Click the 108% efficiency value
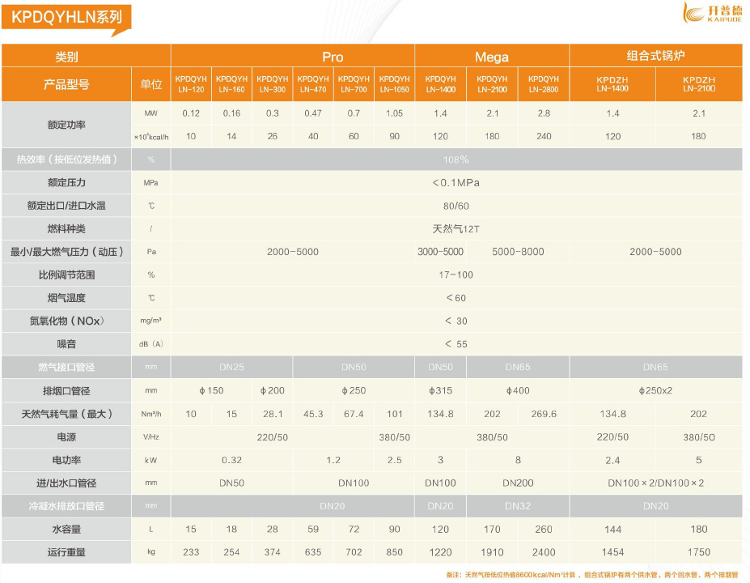Screen dimensions: 750x583 [x=456, y=160]
